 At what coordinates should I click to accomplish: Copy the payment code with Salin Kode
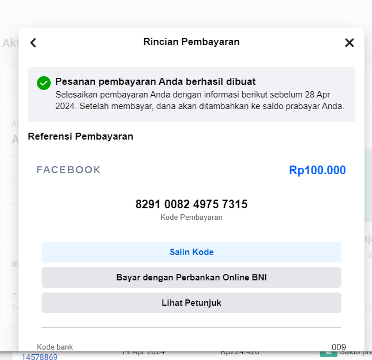(191, 252)
